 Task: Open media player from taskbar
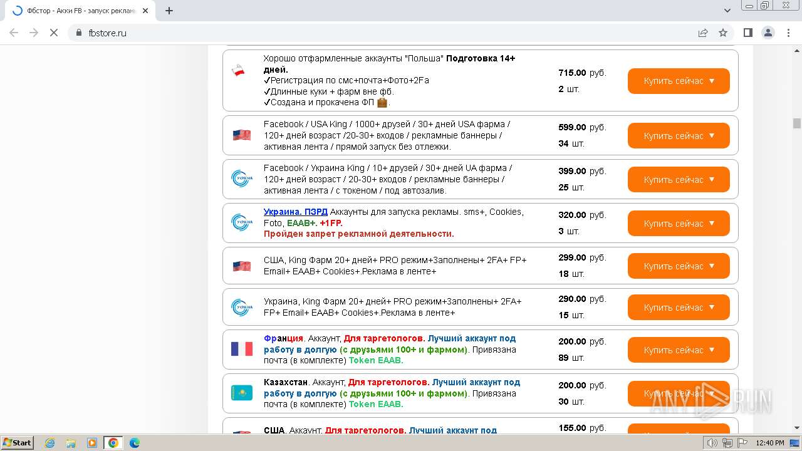(x=92, y=443)
